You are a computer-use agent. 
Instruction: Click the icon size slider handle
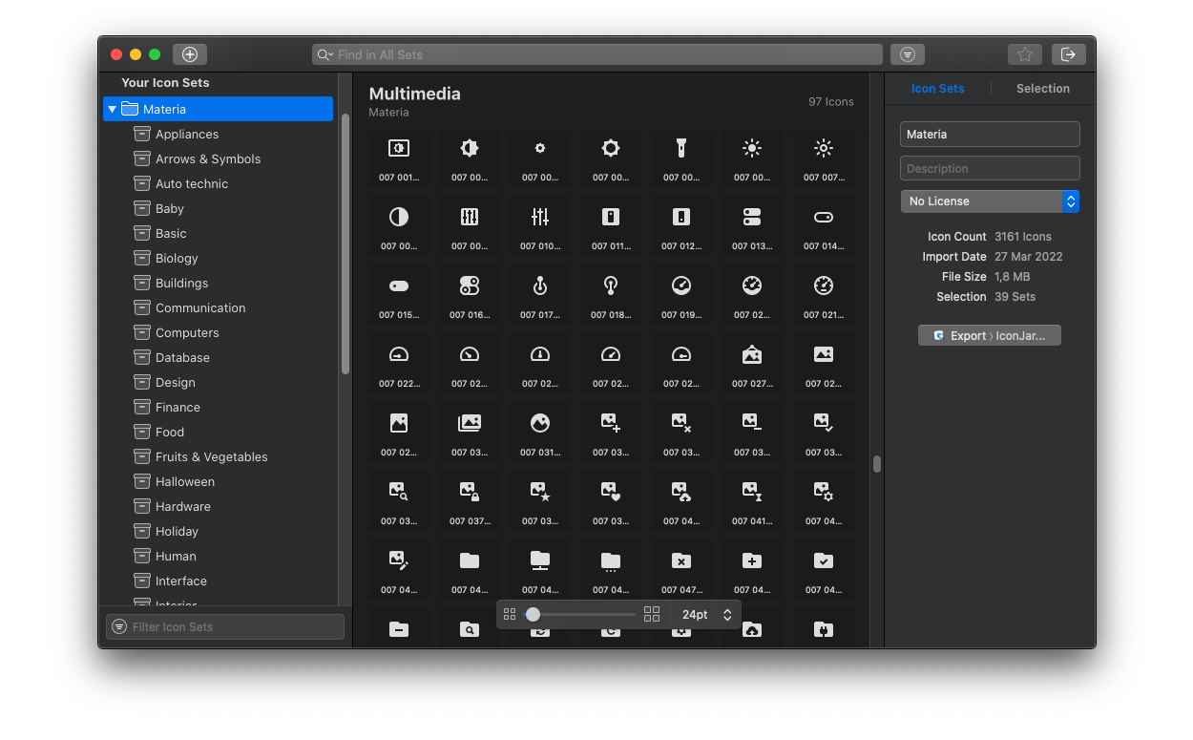(533, 614)
